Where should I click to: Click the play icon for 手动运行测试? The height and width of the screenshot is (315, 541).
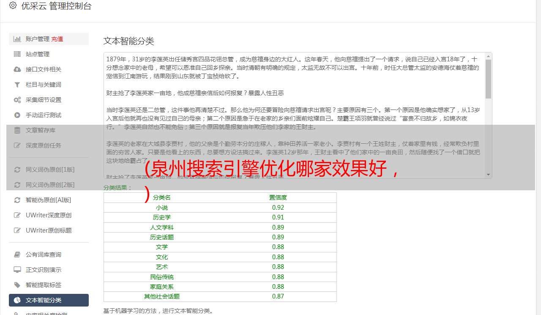17,115
